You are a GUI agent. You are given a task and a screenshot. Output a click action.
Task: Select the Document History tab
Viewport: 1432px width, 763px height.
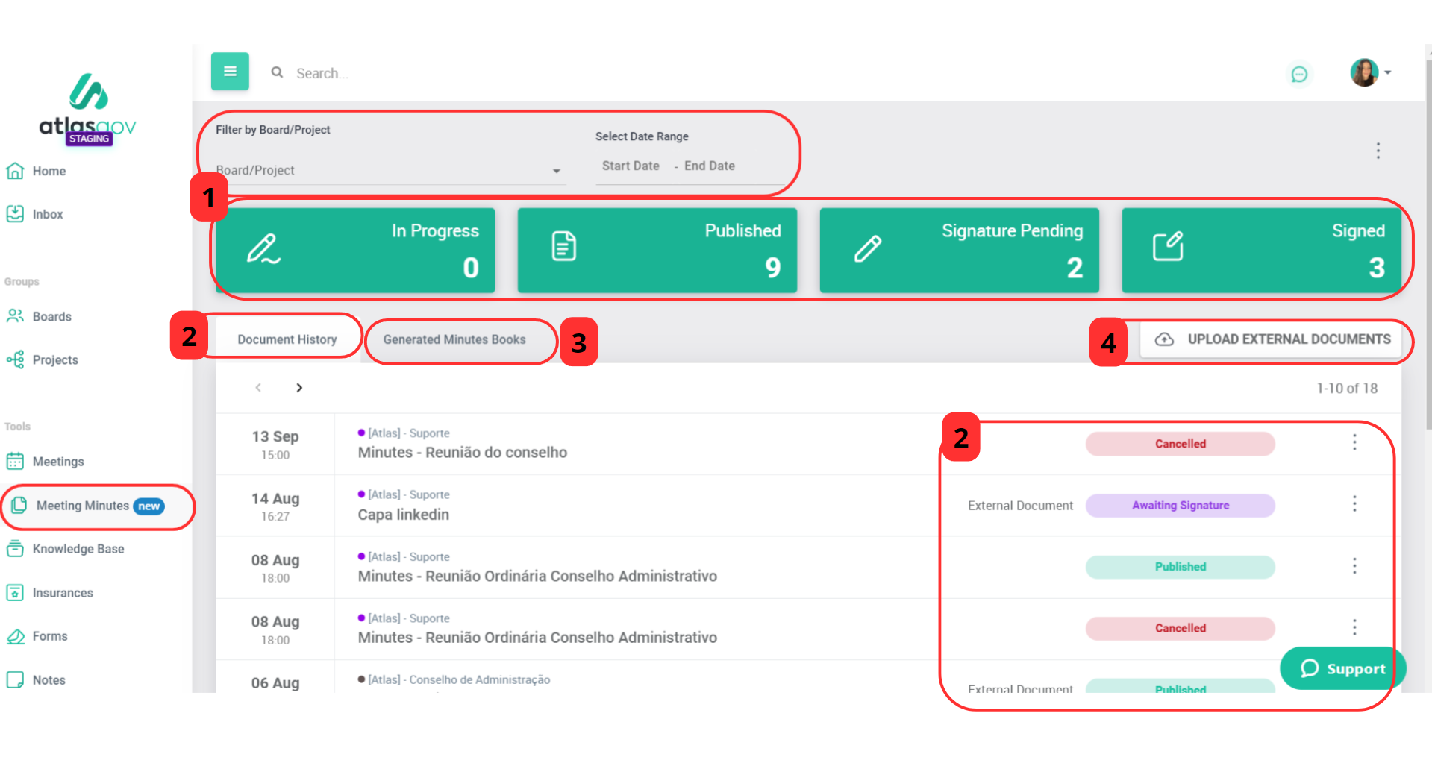click(x=287, y=340)
